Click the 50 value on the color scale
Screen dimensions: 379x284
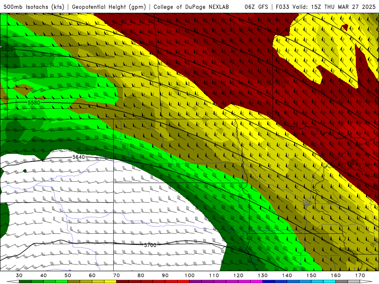click(68, 275)
